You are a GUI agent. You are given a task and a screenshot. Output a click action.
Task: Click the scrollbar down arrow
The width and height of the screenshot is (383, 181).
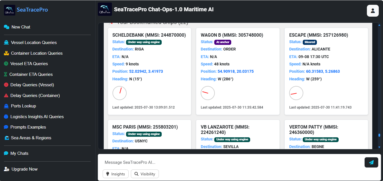coord(379,147)
